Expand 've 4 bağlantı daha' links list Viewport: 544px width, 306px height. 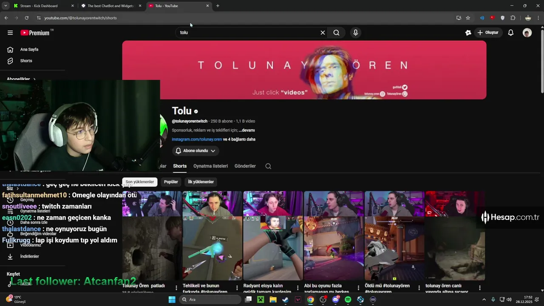pyautogui.click(x=239, y=139)
